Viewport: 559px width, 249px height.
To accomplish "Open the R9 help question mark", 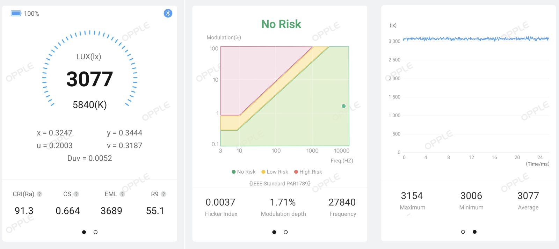I will pyautogui.click(x=164, y=194).
